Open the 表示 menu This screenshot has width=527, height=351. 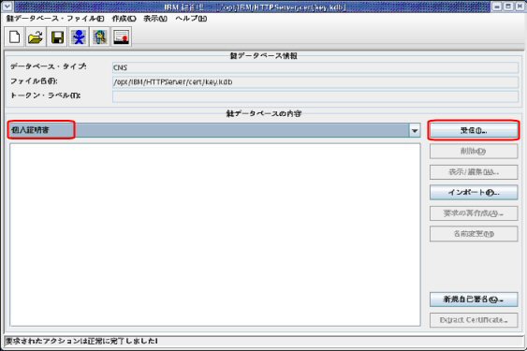pyautogui.click(x=155, y=19)
